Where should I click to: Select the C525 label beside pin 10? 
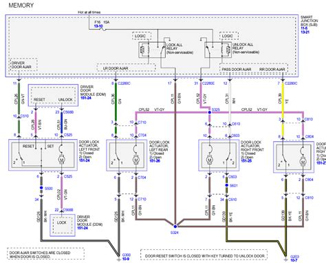coord(68,135)
